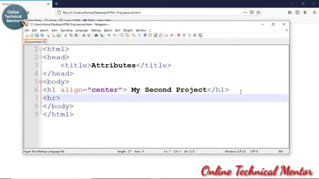Collapse the head fold marker on line 2
This screenshot has width=319, height=179.
pos(41,57)
